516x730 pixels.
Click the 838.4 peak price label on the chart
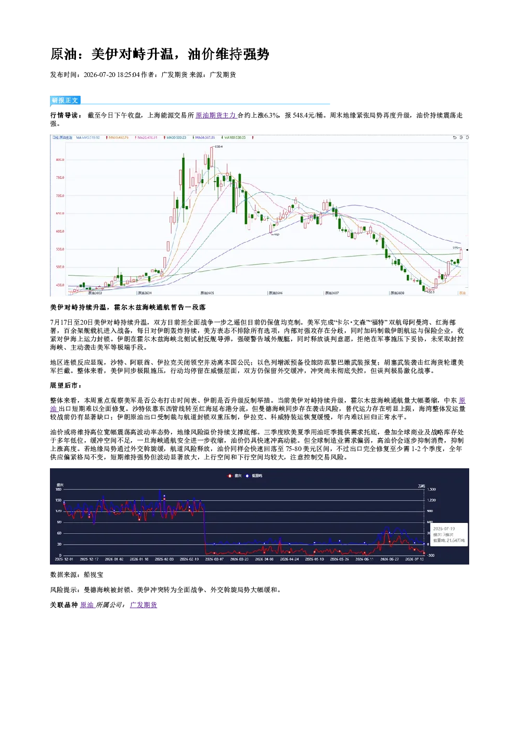pos(218,147)
